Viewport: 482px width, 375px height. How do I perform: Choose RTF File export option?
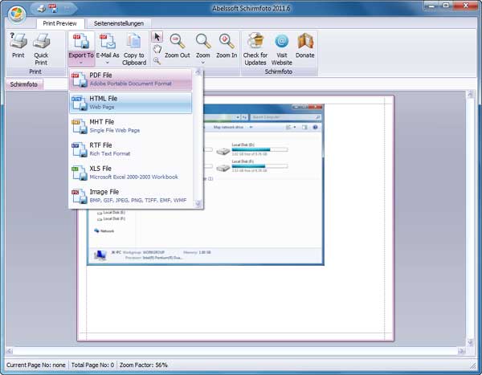131,149
